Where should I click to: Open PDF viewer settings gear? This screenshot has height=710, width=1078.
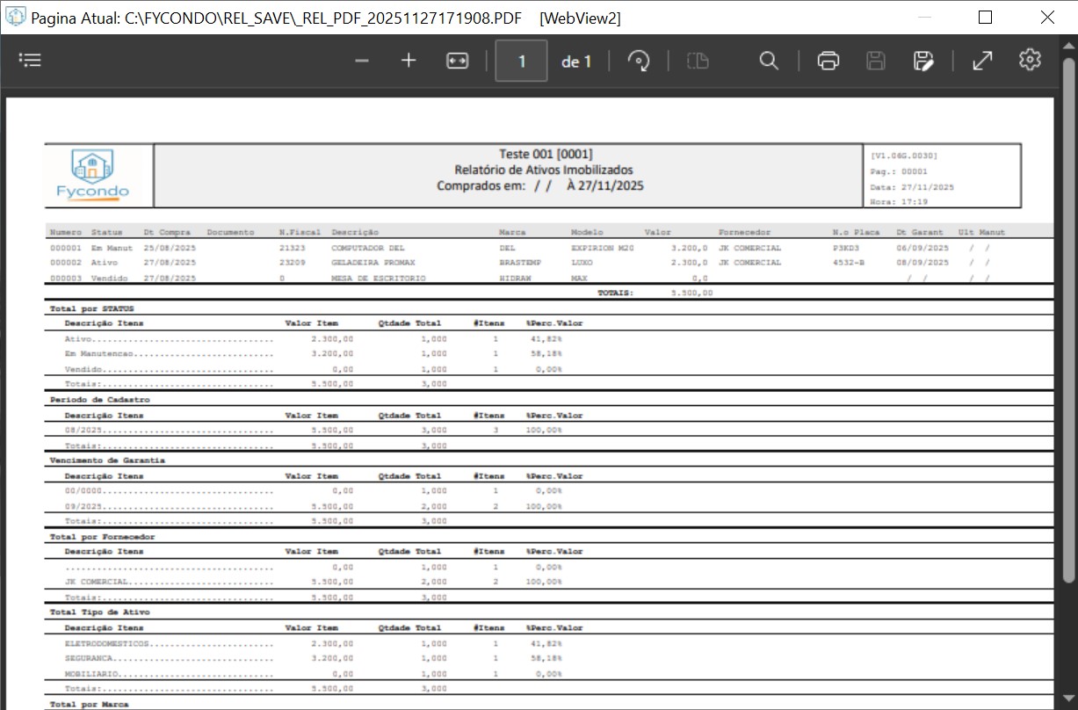point(1030,60)
